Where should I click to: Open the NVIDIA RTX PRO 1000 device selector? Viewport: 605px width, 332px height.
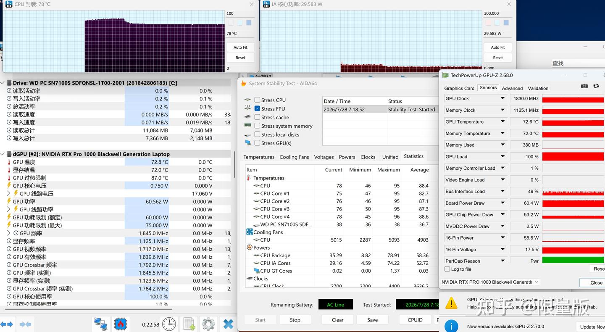490,282
